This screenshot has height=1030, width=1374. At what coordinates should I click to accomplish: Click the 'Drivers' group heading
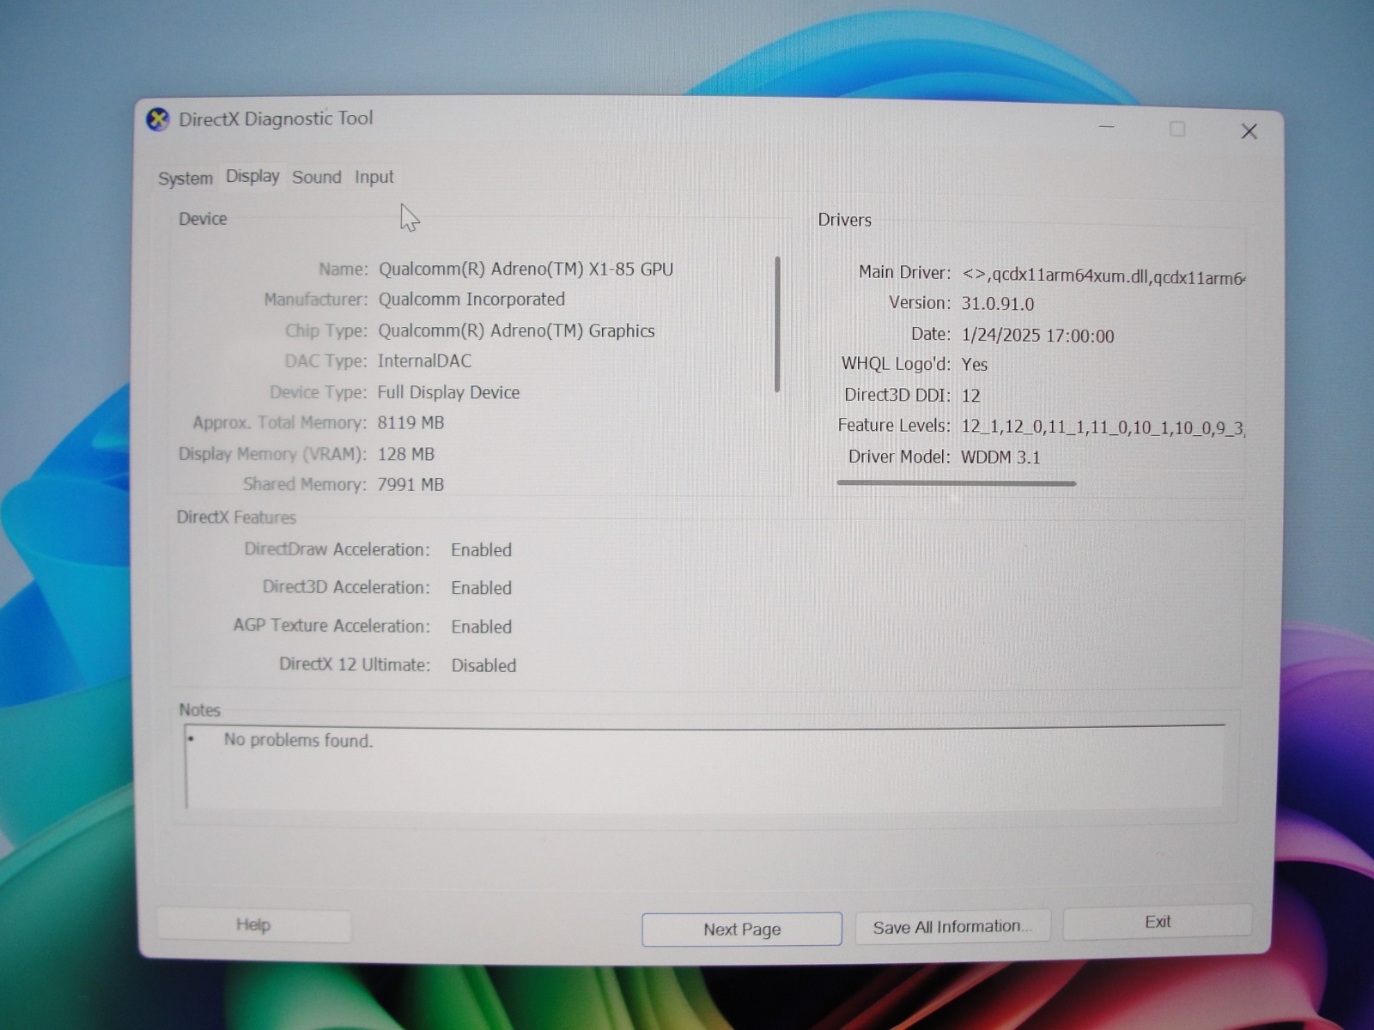(844, 220)
